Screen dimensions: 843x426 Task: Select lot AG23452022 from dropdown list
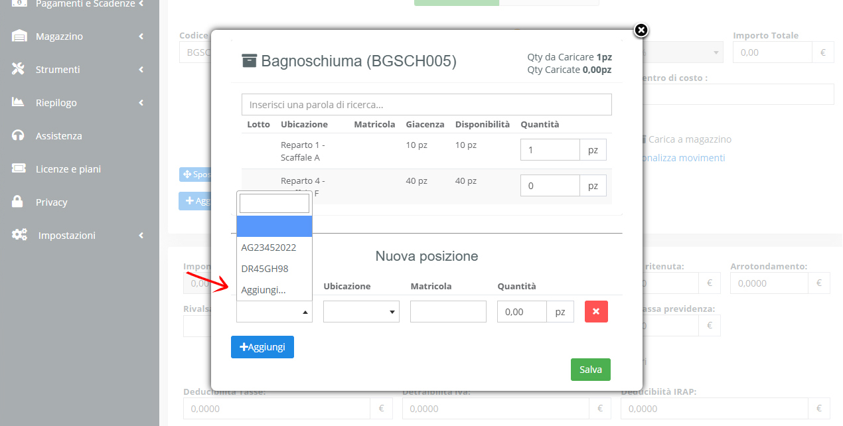269,248
